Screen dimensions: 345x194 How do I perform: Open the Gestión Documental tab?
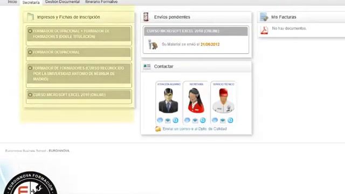click(63, 2)
